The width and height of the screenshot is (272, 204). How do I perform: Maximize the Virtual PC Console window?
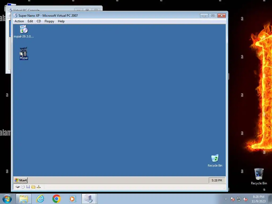[87, 10]
